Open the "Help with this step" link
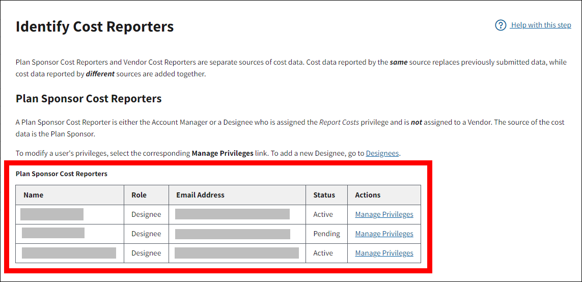Screen dimensions: 582x282 (541, 25)
